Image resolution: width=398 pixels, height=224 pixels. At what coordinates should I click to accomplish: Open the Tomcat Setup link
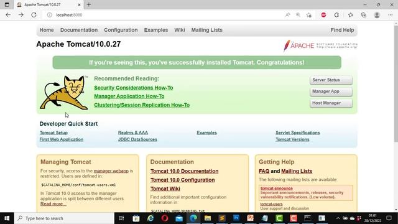click(53, 133)
